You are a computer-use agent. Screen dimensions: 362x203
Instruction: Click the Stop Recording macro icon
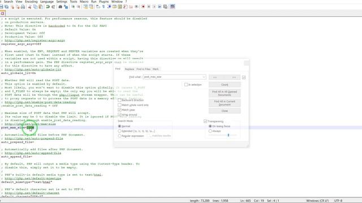point(149,7)
